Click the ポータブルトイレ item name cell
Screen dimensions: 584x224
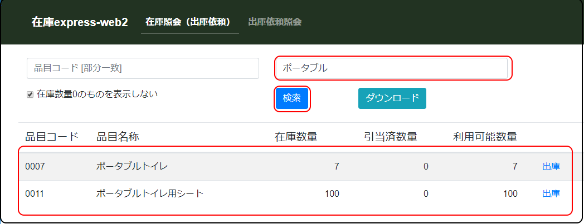(132, 166)
